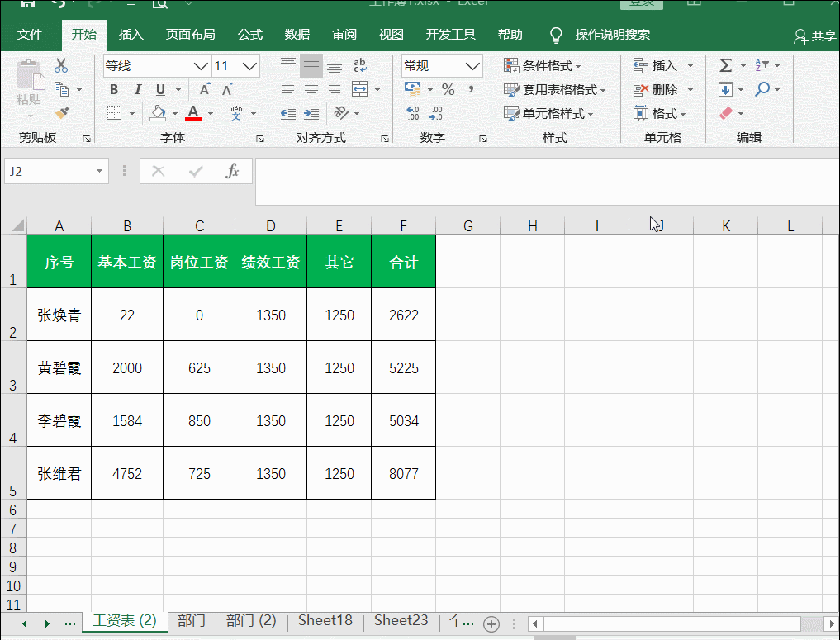Apply percent style
The image size is (840, 640).
click(448, 89)
